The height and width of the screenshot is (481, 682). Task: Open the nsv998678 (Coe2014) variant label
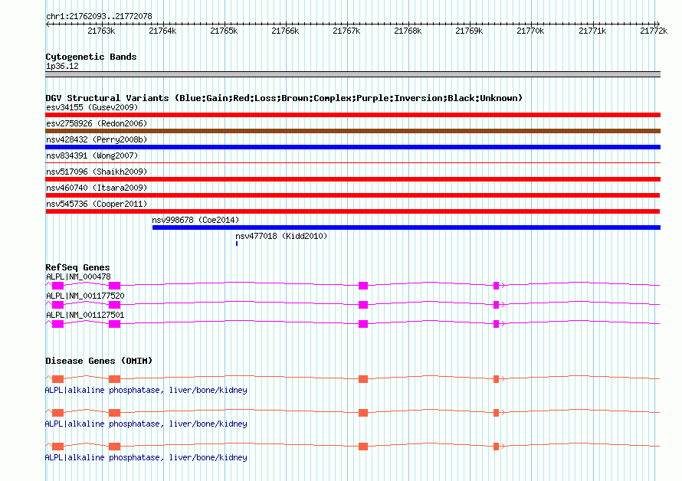(x=195, y=220)
